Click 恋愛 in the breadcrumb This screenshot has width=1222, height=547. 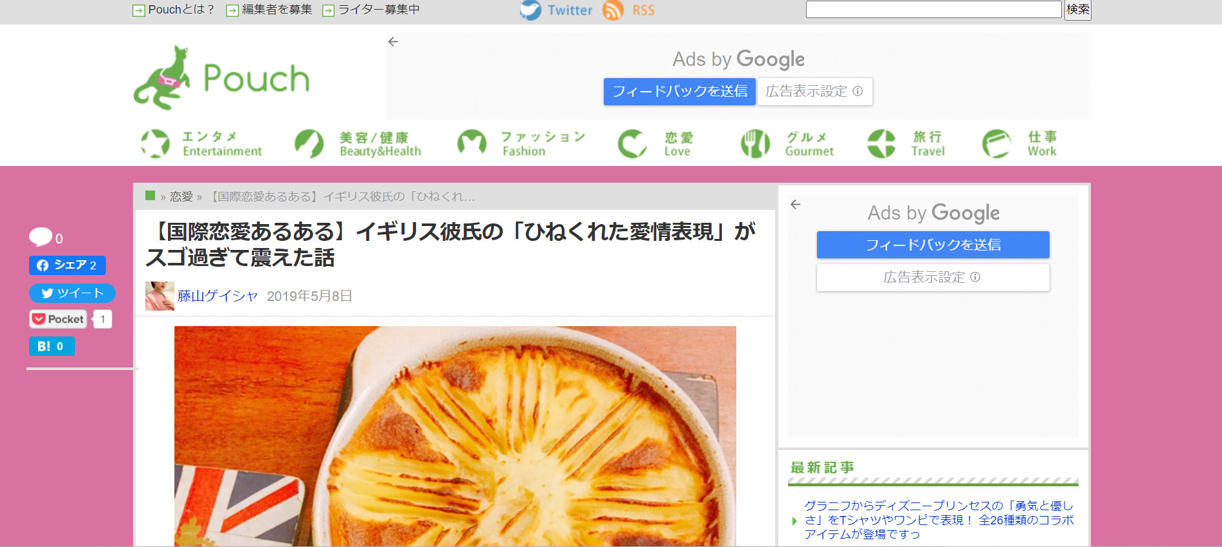(181, 196)
